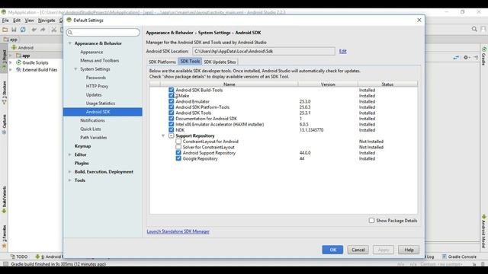488x274 pixels.
Task: Click the search magnifier icon at top right
Action: (x=474, y=29)
